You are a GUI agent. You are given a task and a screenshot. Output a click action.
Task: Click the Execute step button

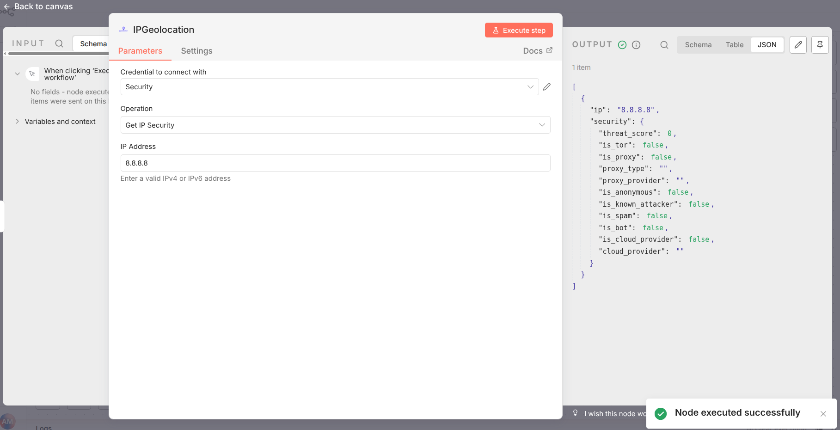pos(518,30)
